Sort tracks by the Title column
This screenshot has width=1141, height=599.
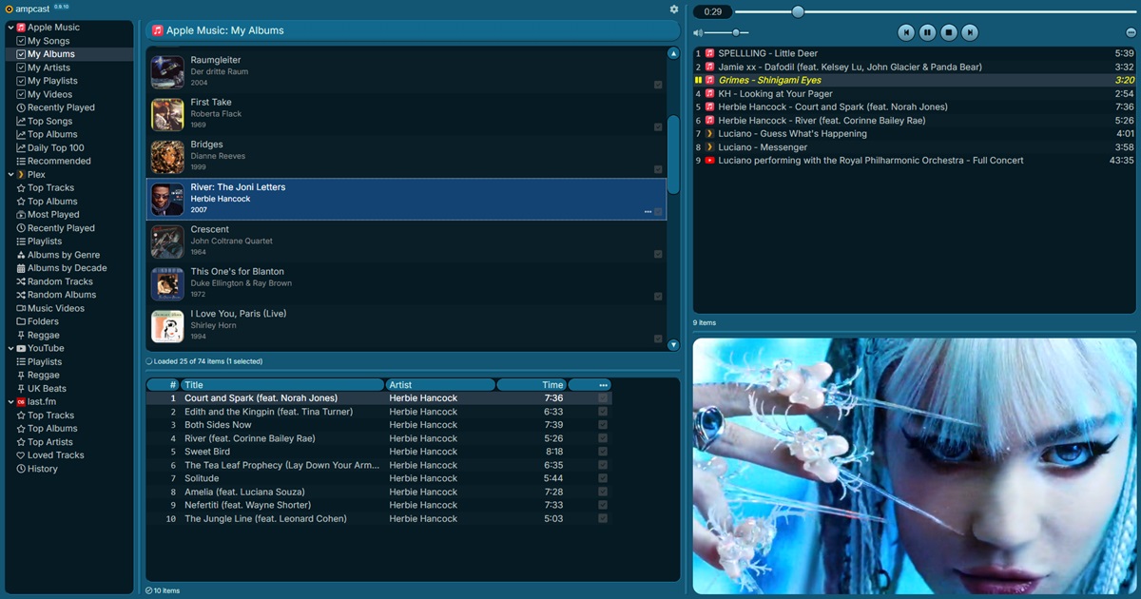click(x=282, y=385)
